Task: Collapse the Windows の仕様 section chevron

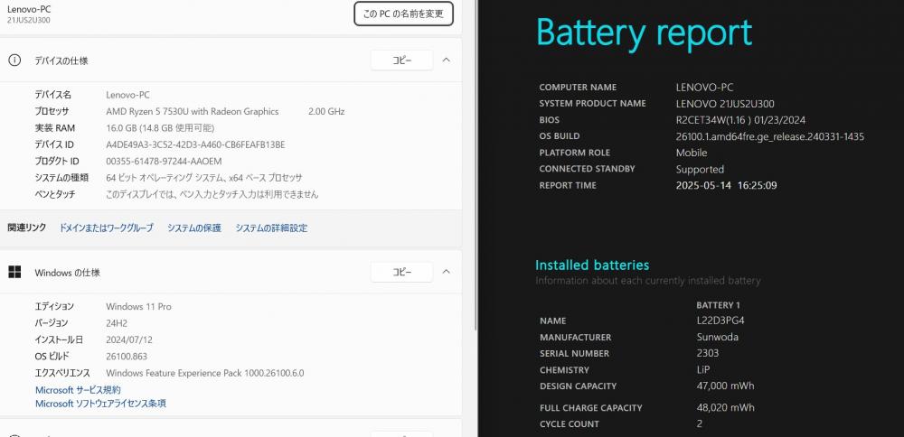Action: point(447,272)
